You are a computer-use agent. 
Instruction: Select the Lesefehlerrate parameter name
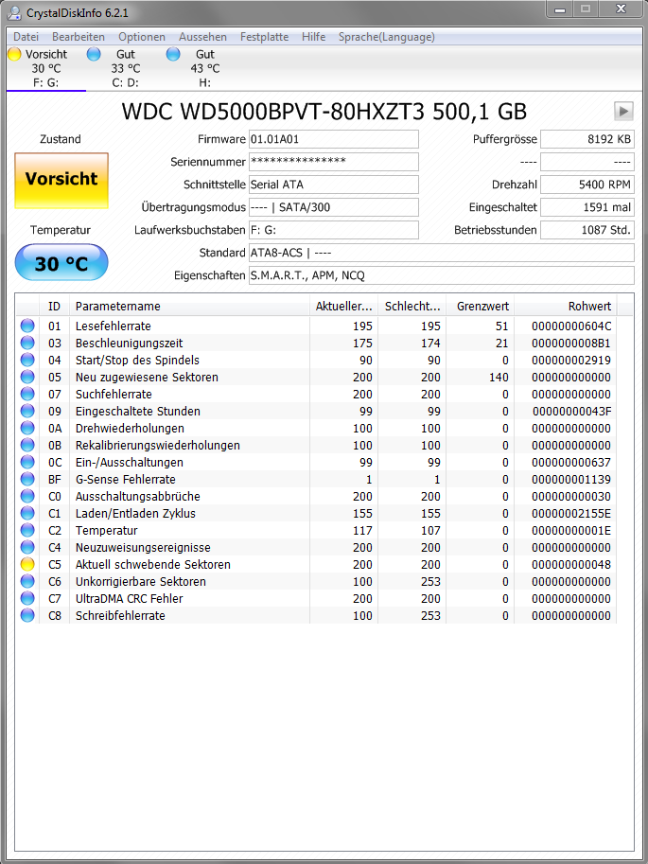113,326
